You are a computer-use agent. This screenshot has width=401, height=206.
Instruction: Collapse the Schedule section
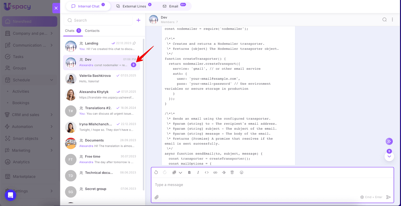(x=52, y=80)
